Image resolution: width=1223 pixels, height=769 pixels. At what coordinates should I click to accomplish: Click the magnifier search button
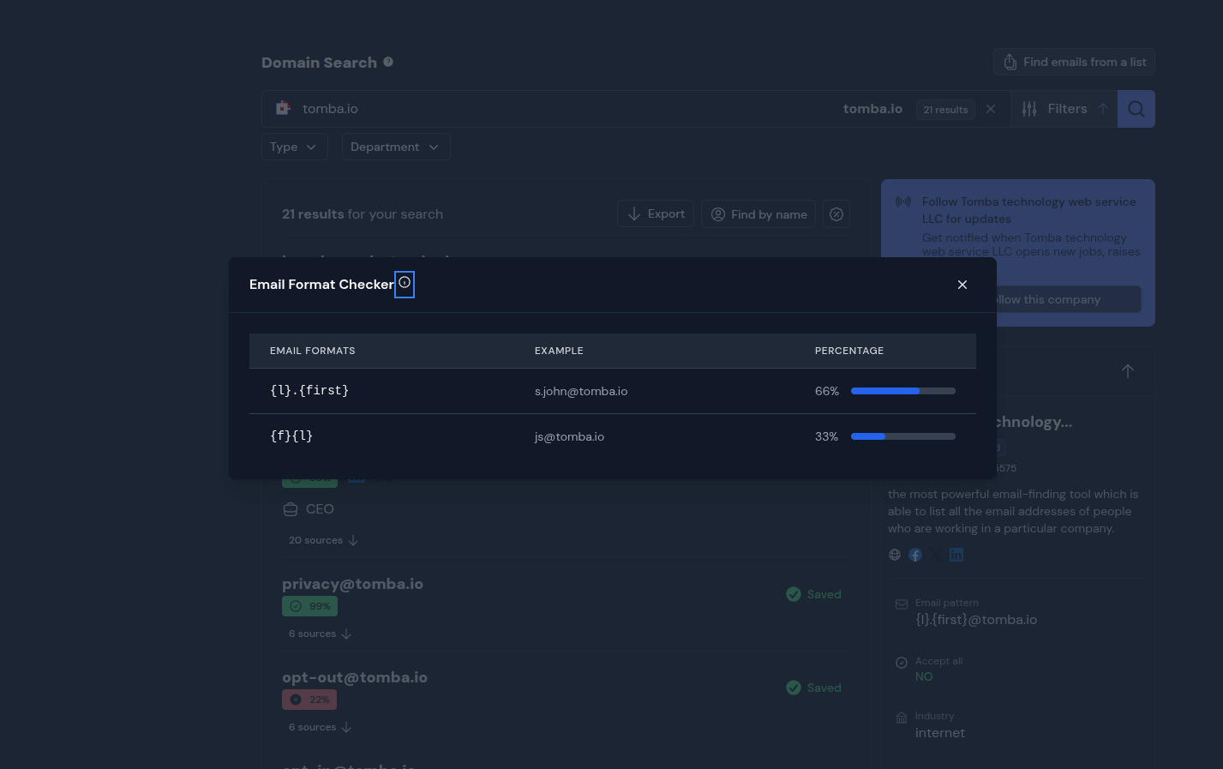tap(1136, 109)
